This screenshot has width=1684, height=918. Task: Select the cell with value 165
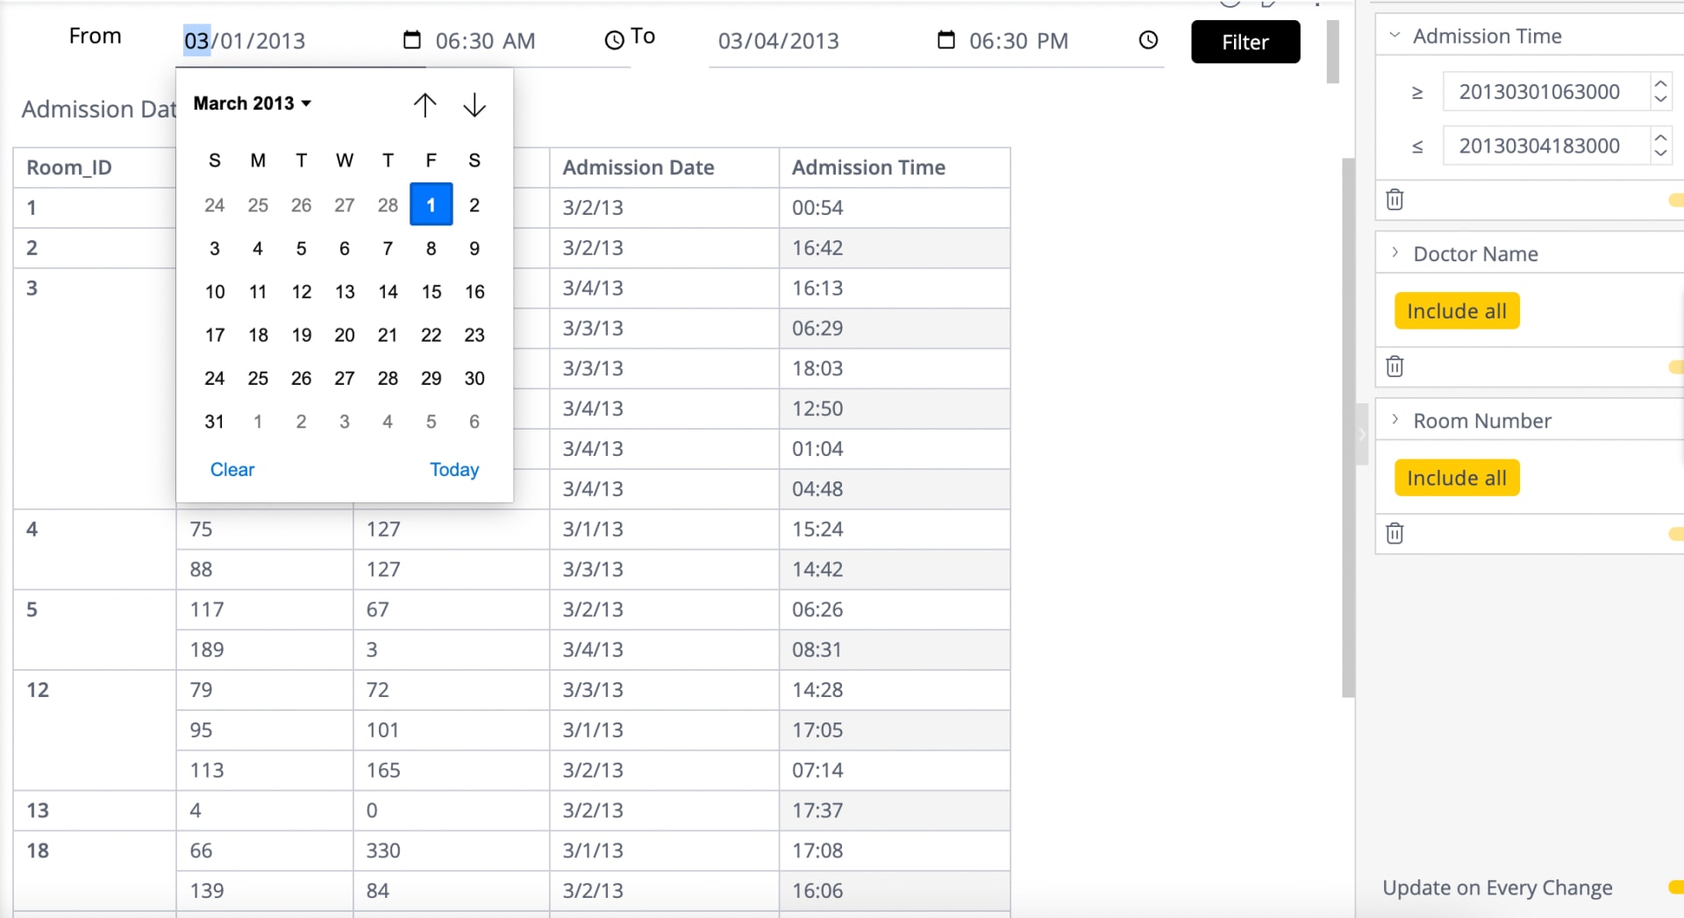click(451, 771)
